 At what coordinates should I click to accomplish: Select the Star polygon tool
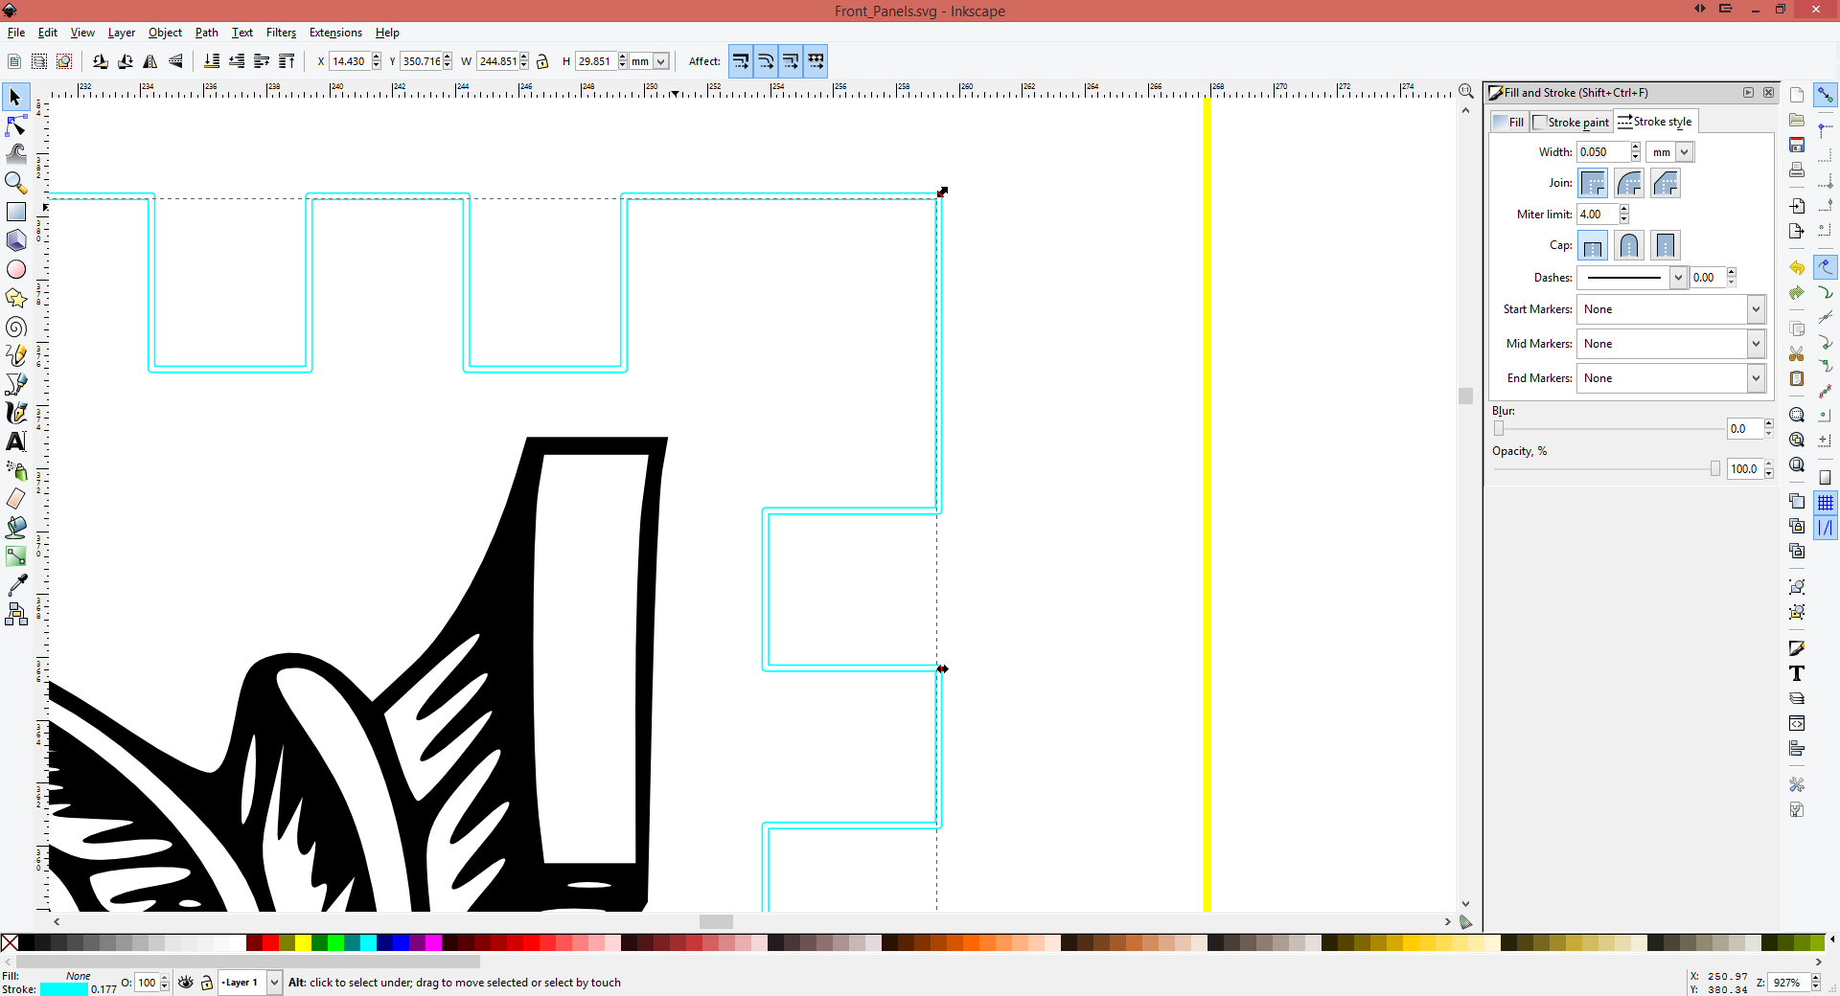click(x=15, y=298)
